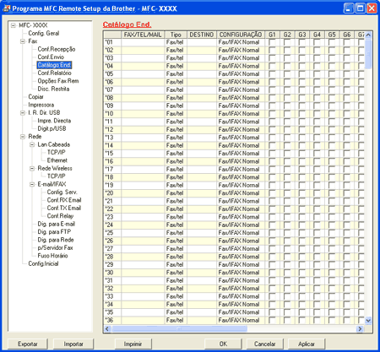Check G4 box for entry *08
Image resolution: width=380 pixels, height=352 pixels.
pos(317,98)
